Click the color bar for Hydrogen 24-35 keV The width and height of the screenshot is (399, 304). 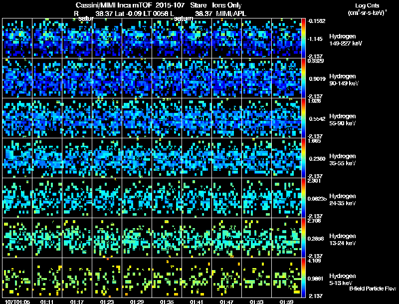(x=303, y=198)
